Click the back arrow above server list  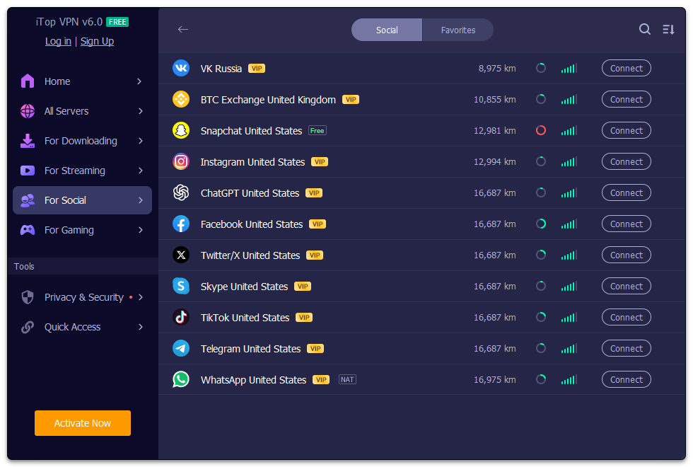183,30
